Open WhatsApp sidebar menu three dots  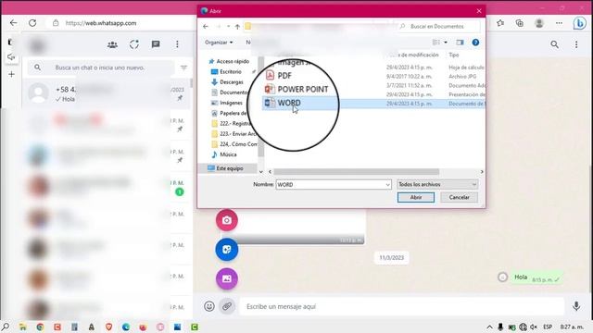177,44
